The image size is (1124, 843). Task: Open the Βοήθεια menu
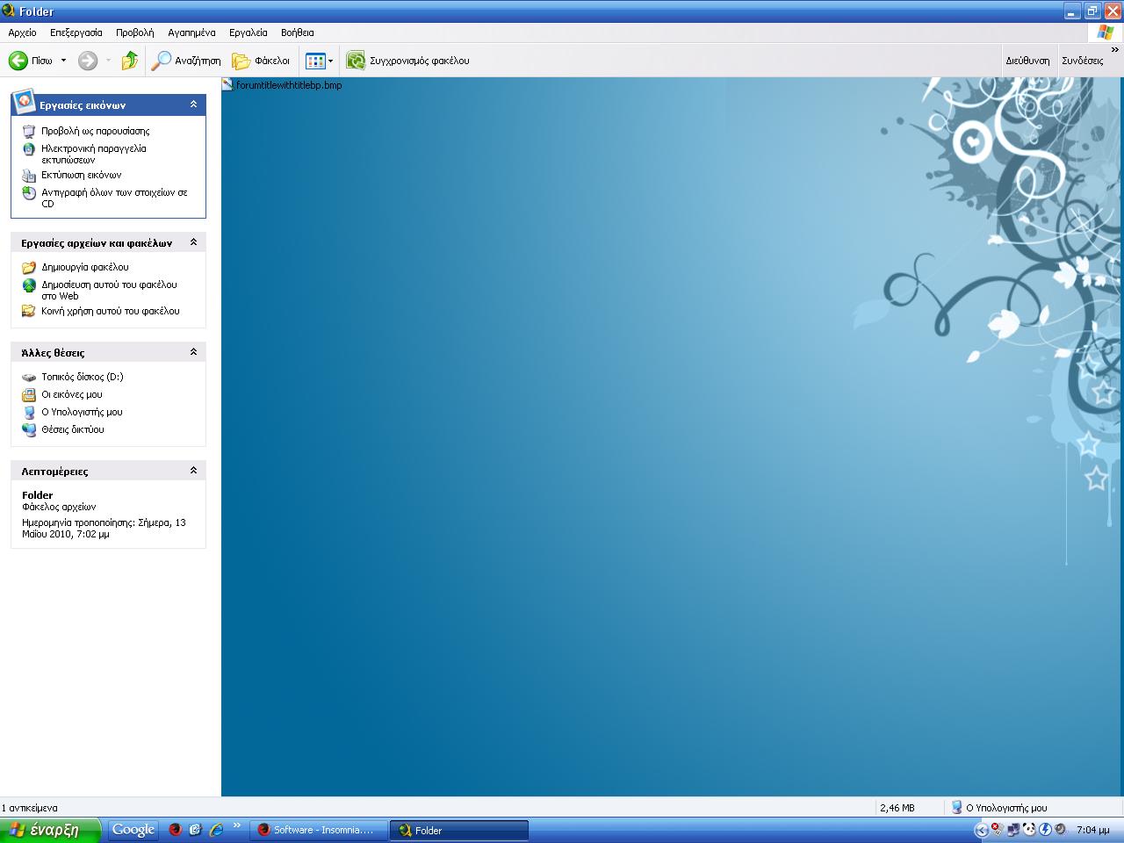pos(298,32)
